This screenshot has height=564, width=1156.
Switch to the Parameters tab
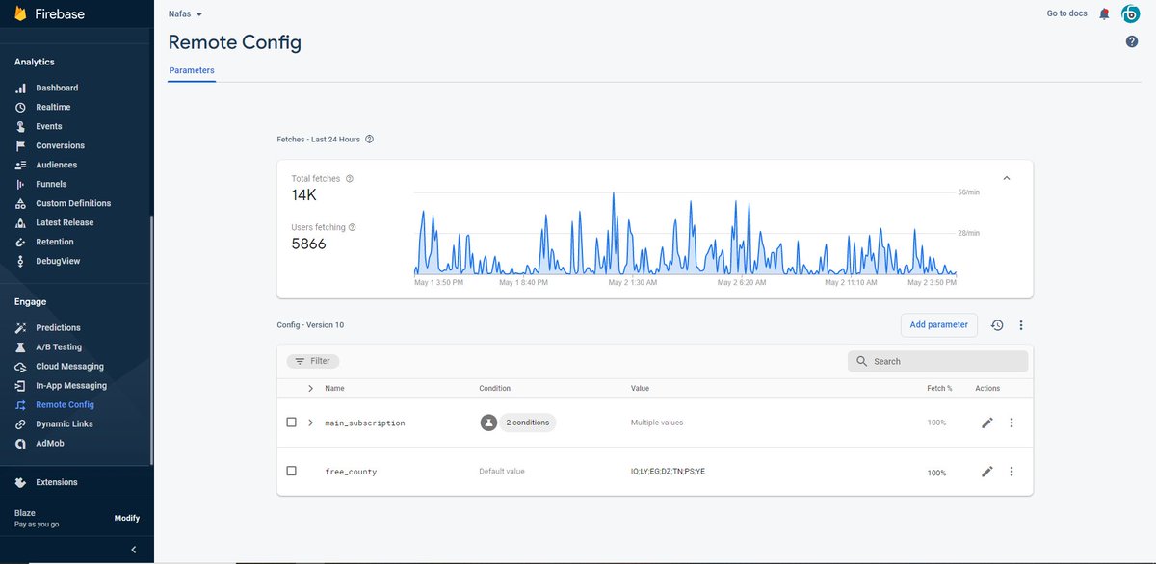(x=192, y=70)
